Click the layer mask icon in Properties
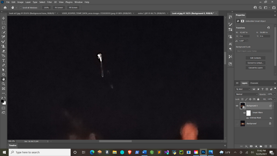 coord(242,21)
